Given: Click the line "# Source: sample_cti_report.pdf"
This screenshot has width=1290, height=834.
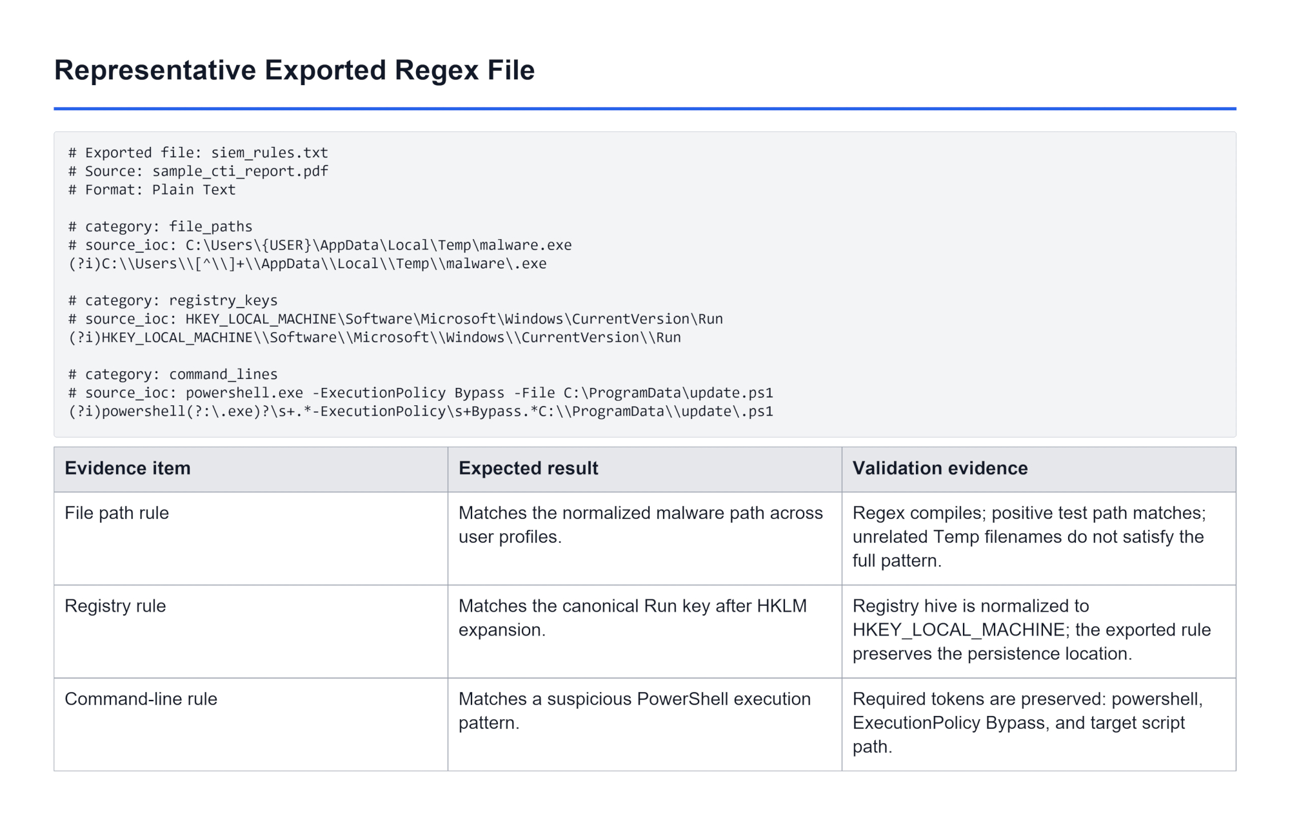Looking at the screenshot, I should [199, 171].
